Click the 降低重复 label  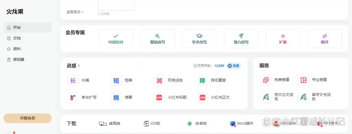pyautogui.click(x=218, y=80)
